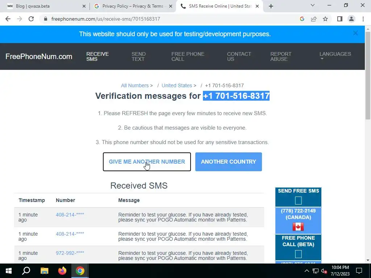Image resolution: width=371 pixels, height=278 pixels.
Task: Open the REPORT ABUSE page
Action: [281, 56]
